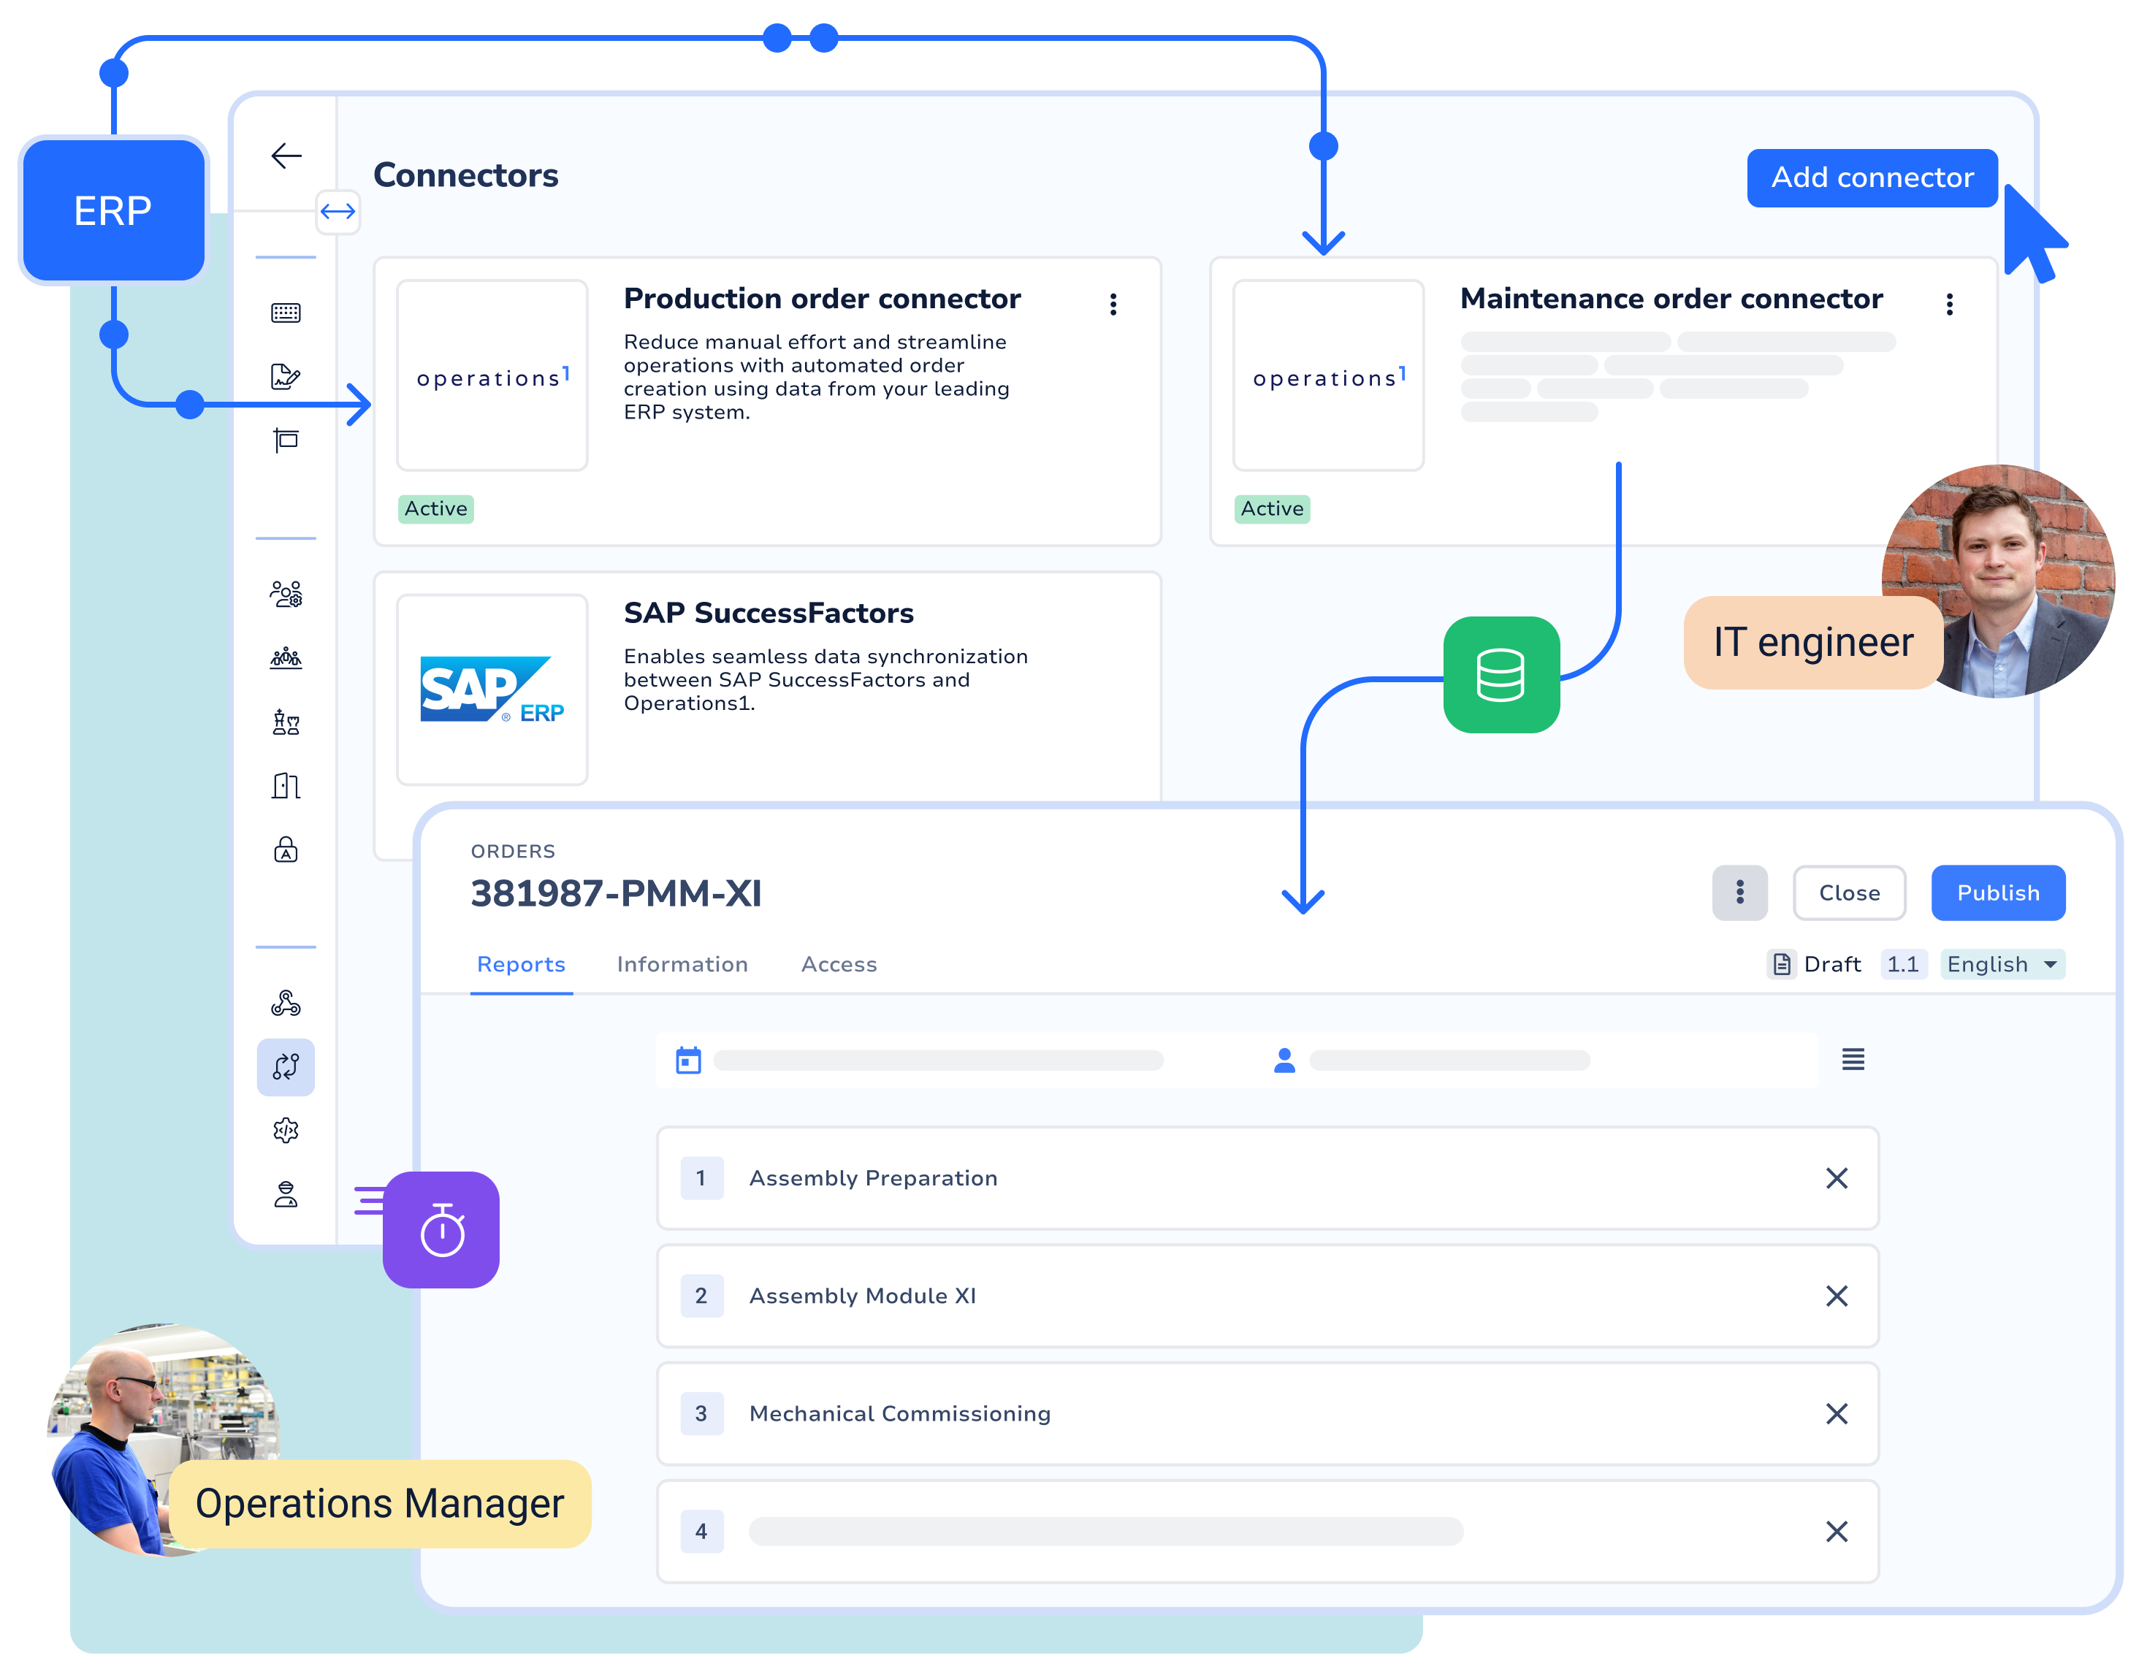This screenshot has height=1677, width=2139.
Task: Open the teams group icon
Action: pyautogui.click(x=285, y=658)
